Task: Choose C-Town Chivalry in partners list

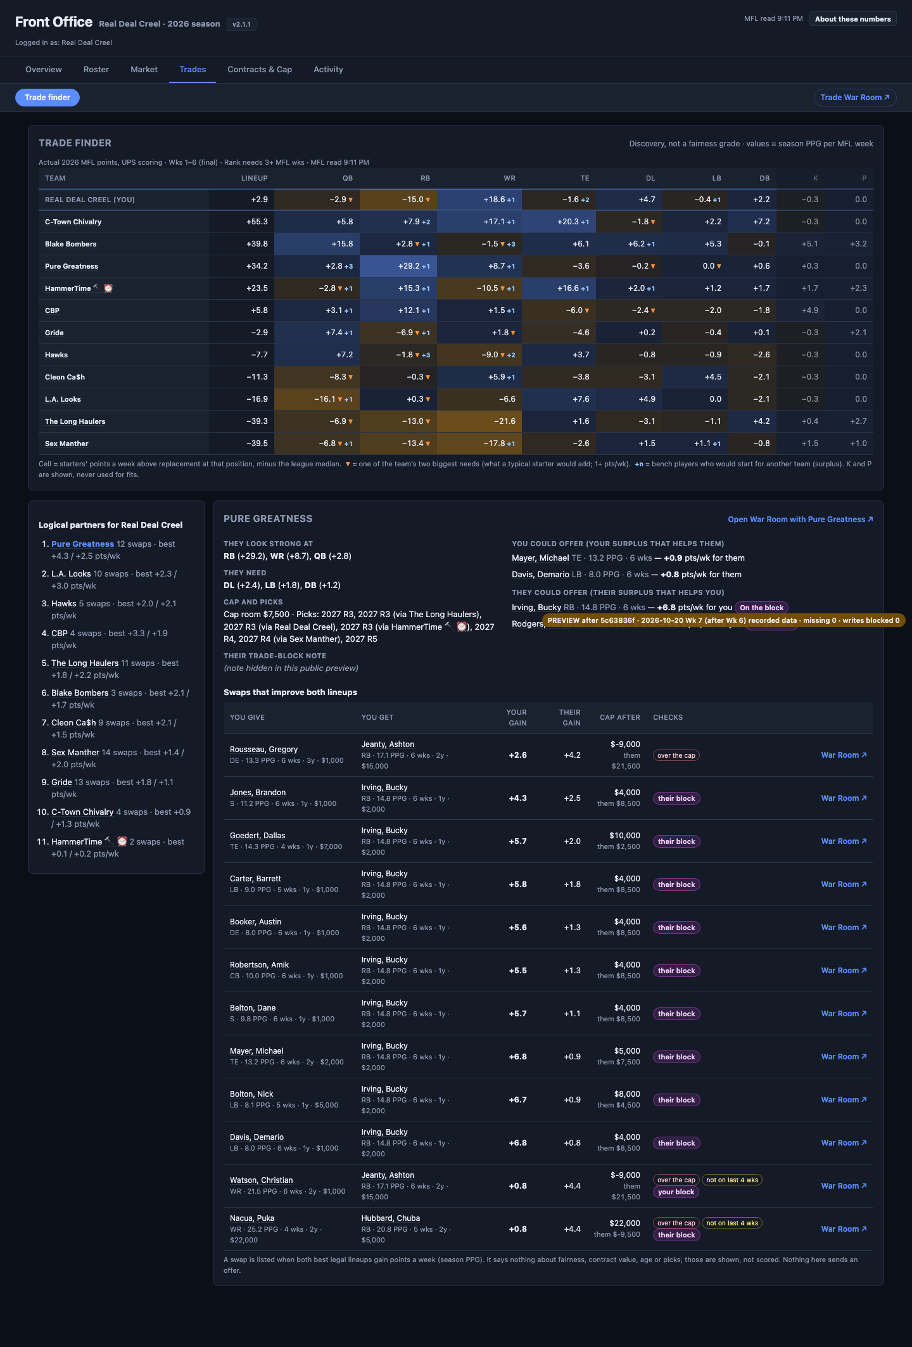Action: pyautogui.click(x=82, y=812)
